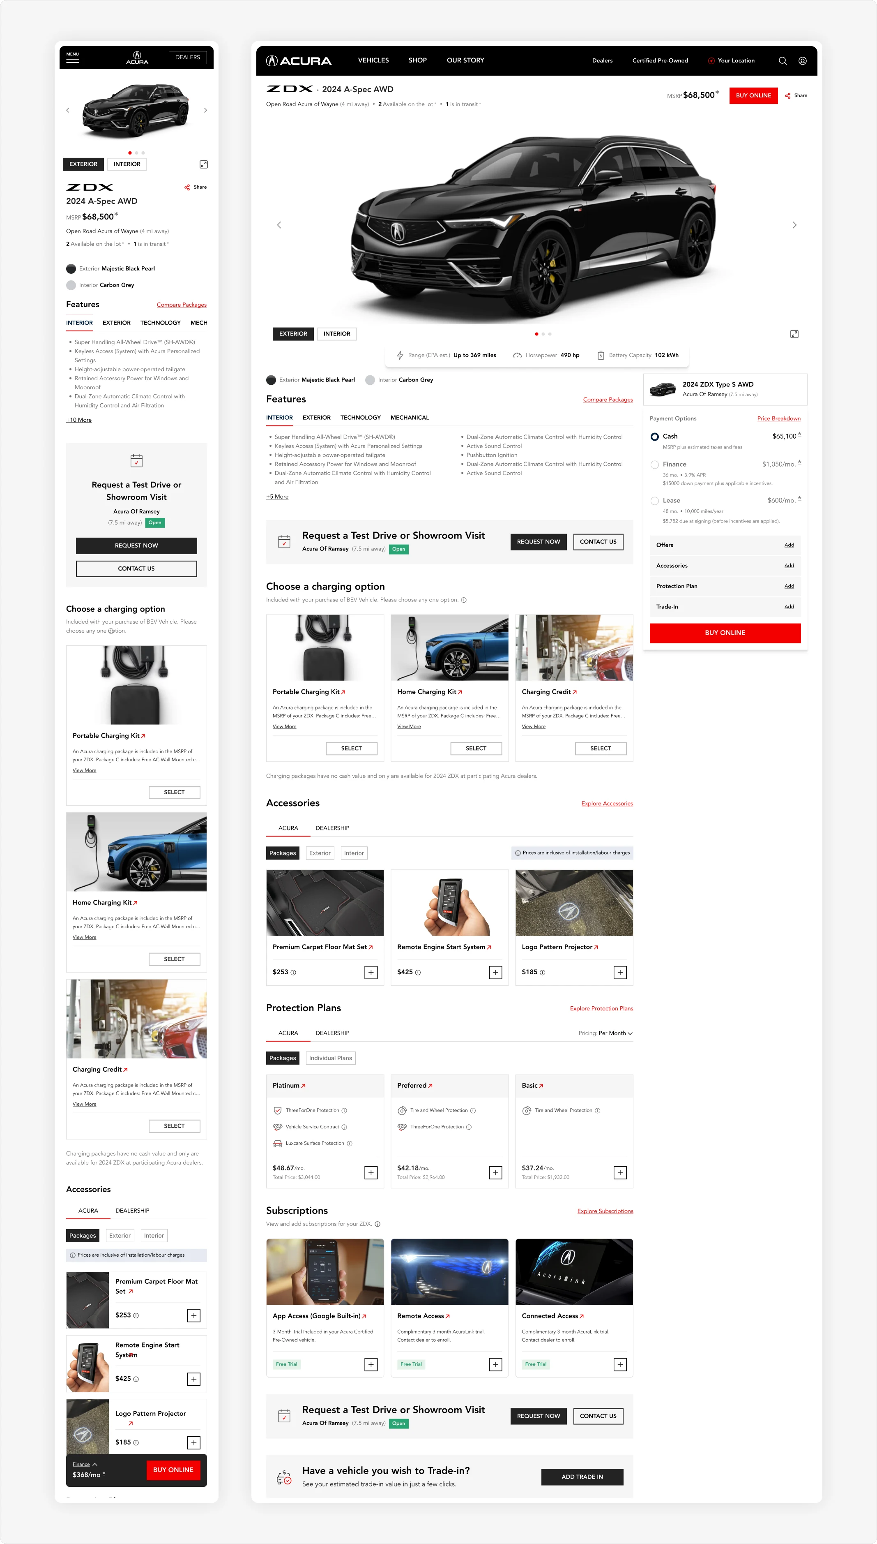
Task: Add Remote Engine Start System in desktop
Action: [495, 972]
